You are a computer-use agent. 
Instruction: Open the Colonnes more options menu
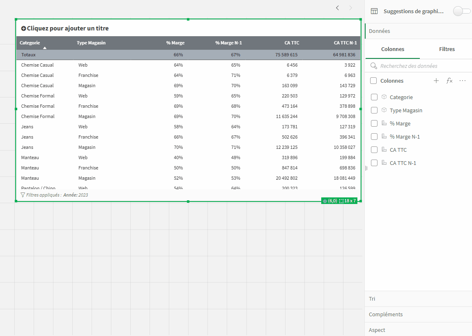[463, 81]
